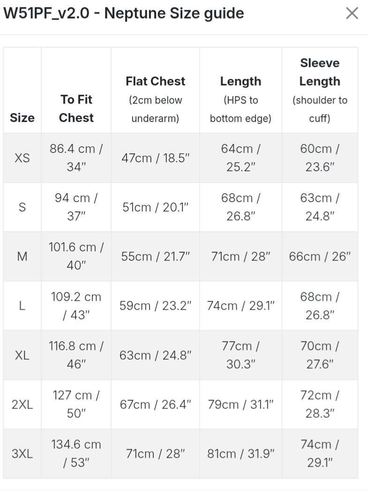
Task: Click the 3XL size row label
Action: [x=23, y=453]
